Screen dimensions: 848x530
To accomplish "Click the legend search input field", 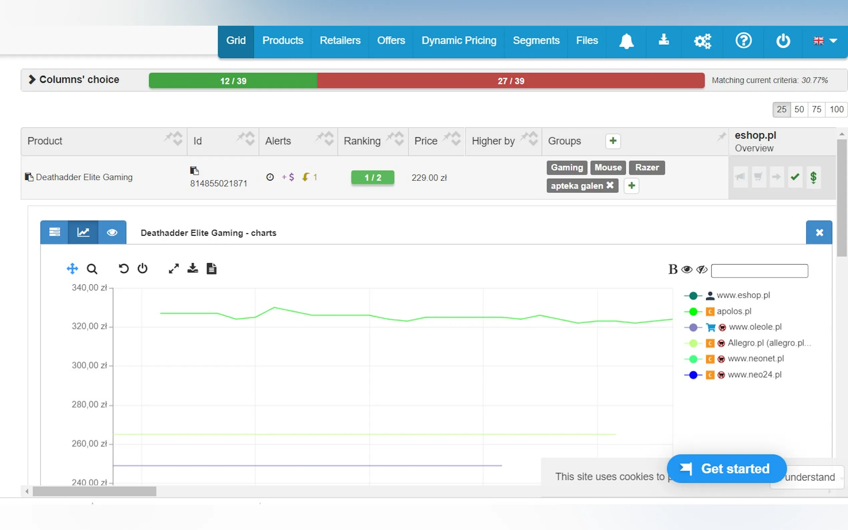I will coord(759,271).
